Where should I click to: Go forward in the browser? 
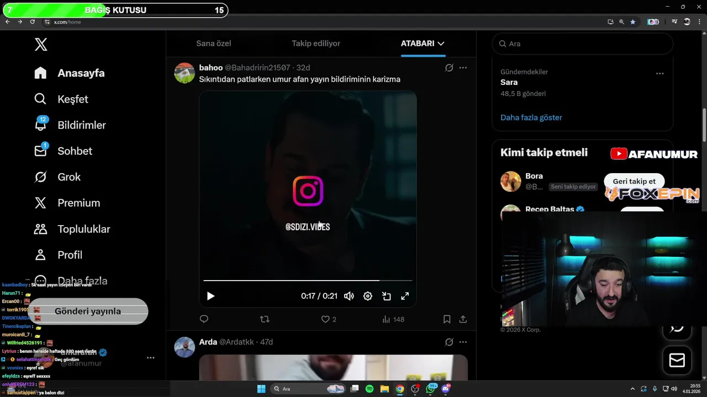click(x=20, y=22)
